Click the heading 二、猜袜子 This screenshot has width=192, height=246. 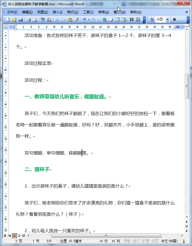37,169
